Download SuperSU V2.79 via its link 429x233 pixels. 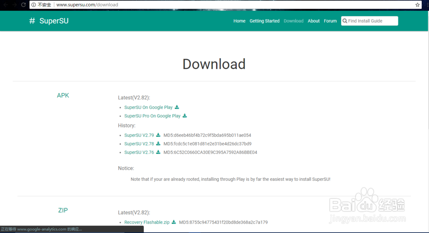coord(139,135)
